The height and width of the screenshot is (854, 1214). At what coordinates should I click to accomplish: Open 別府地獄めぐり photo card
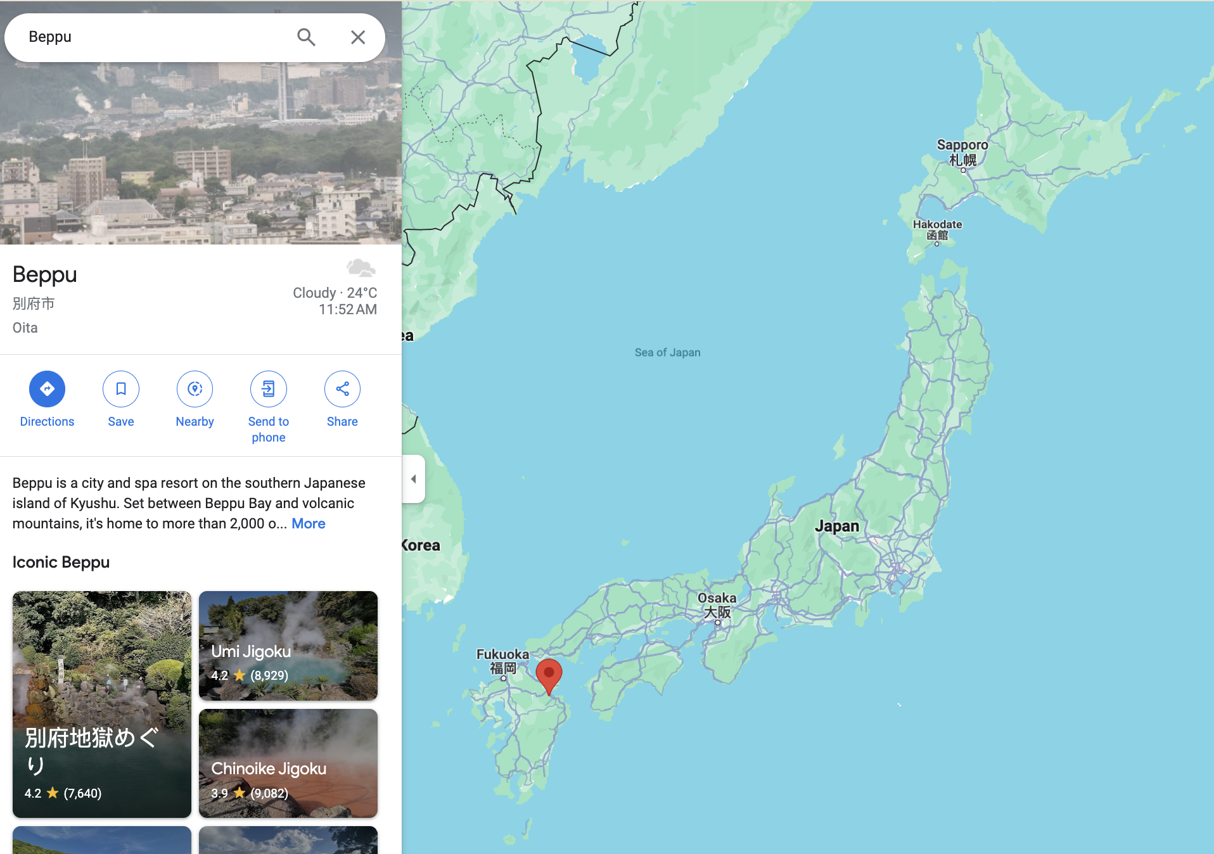coord(102,704)
